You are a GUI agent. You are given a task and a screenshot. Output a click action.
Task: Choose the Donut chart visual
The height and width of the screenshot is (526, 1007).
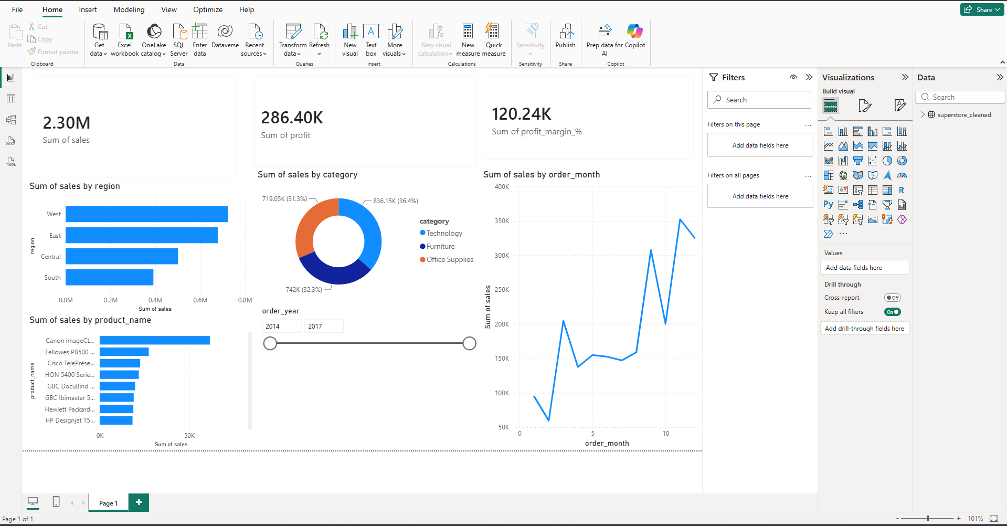point(902,161)
